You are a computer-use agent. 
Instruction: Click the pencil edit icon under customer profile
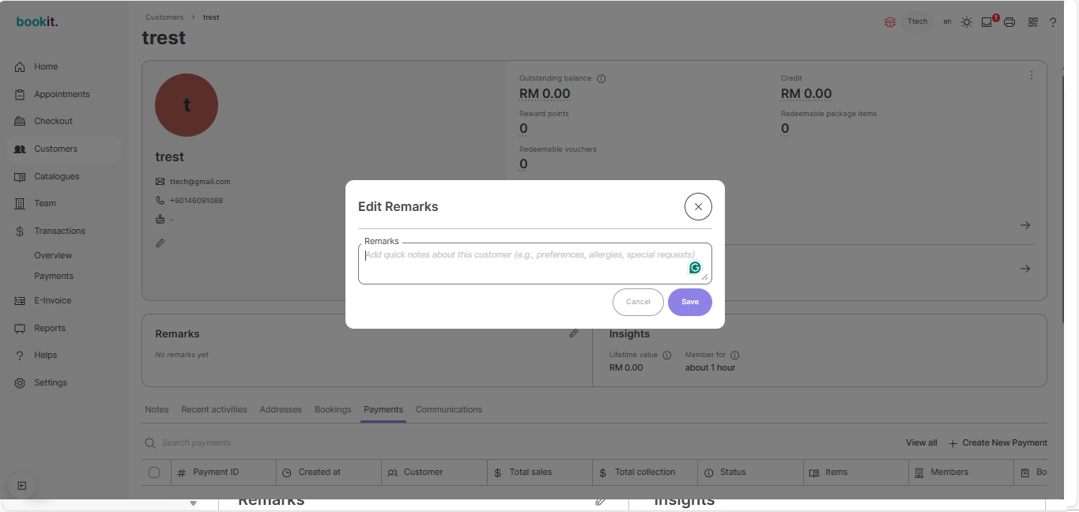pyautogui.click(x=160, y=243)
